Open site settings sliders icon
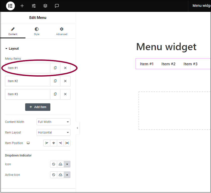Viewport: 211px width, 193px height. [34, 6]
